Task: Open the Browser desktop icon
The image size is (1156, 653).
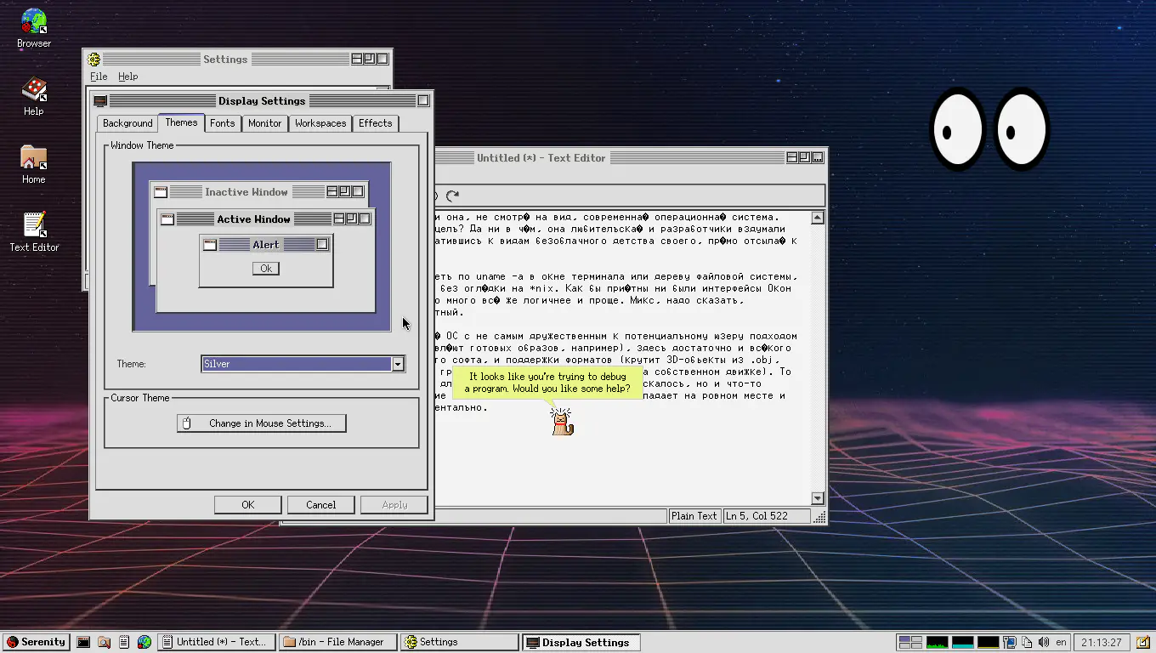Action: coord(34,27)
